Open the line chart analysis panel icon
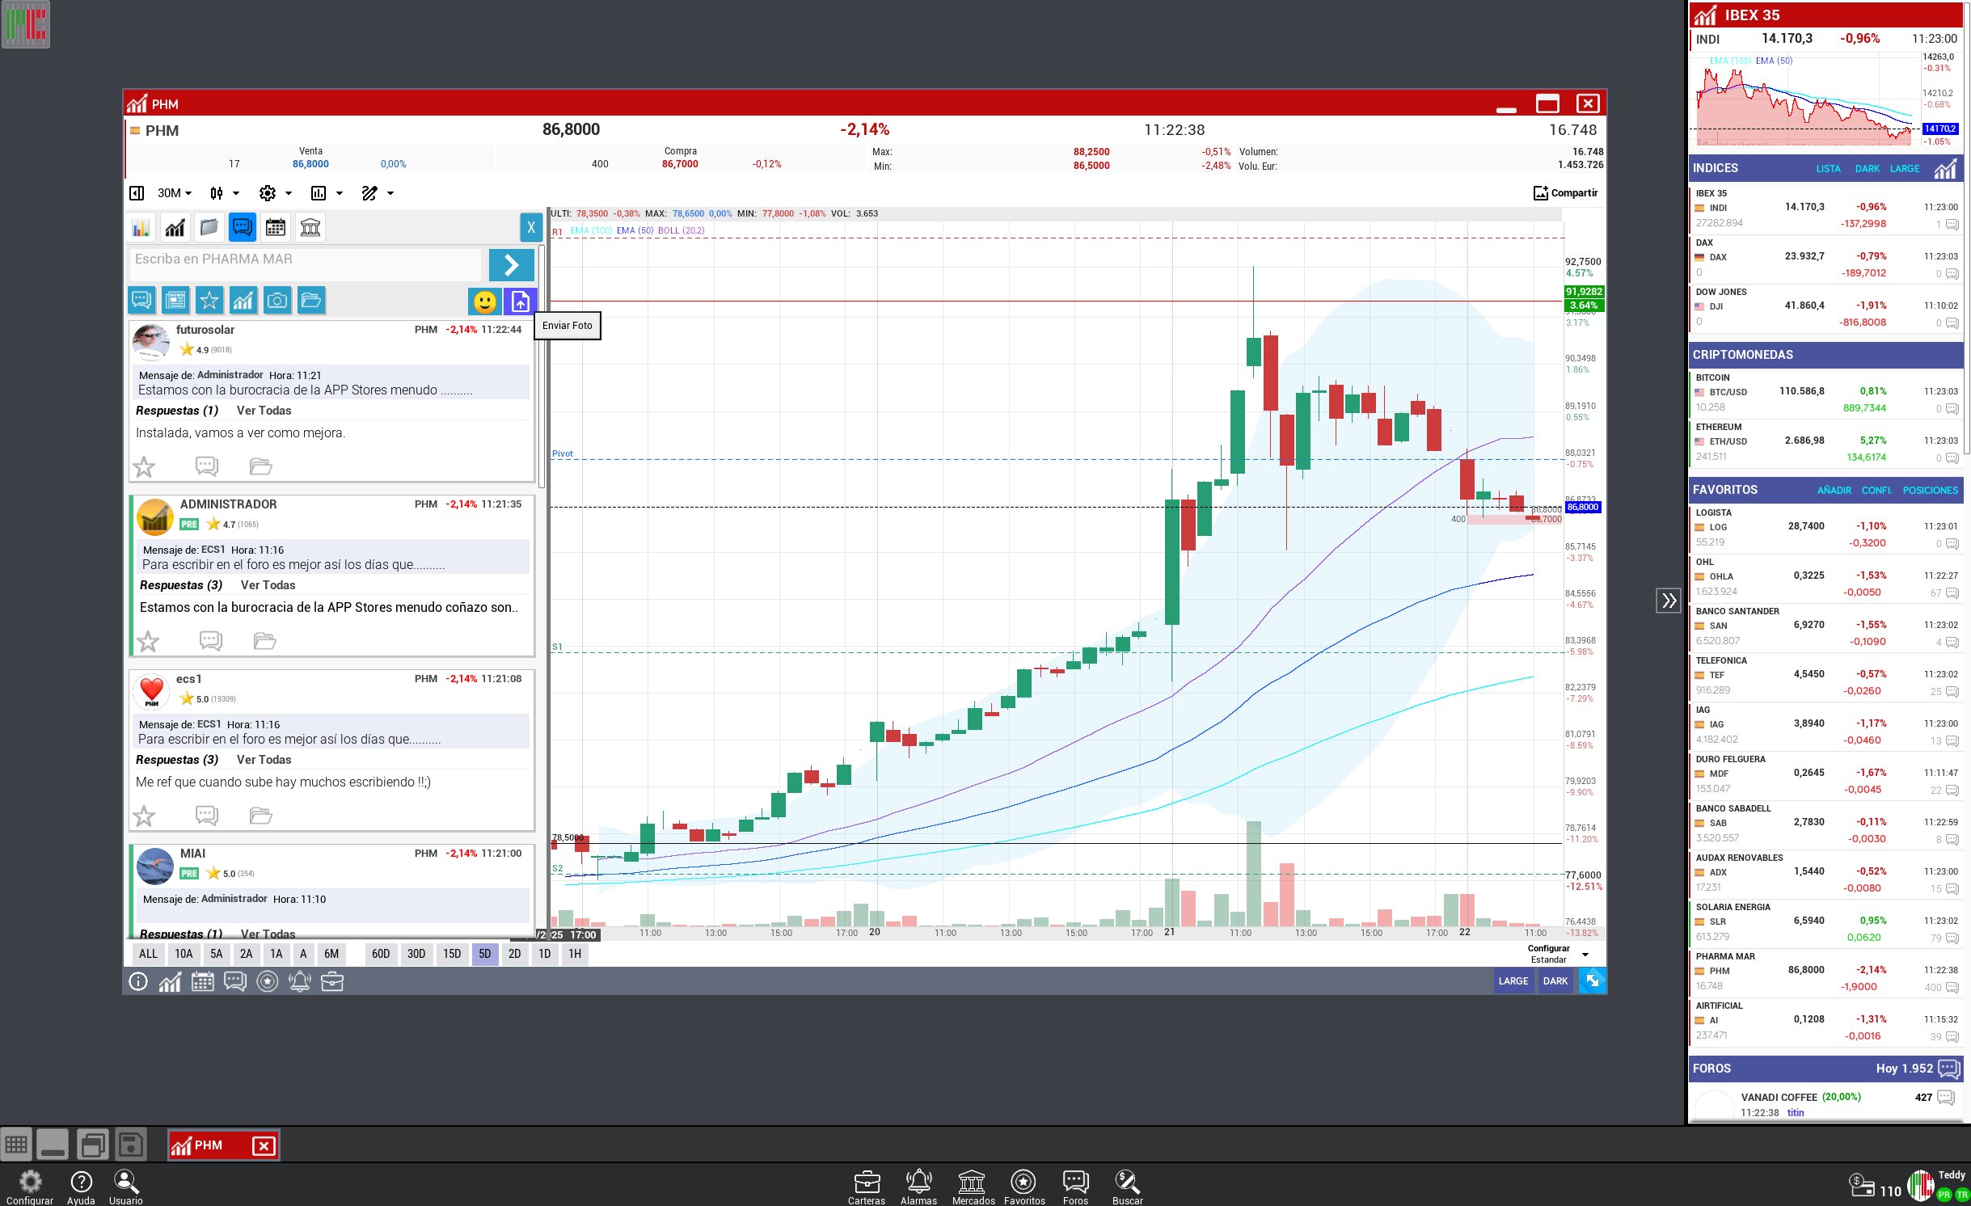 [x=175, y=228]
